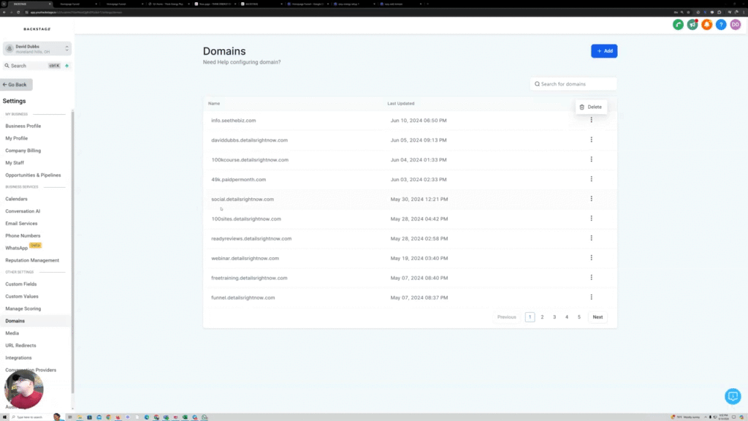Go to the Next page of domains
The image size is (748, 421).
point(598,317)
